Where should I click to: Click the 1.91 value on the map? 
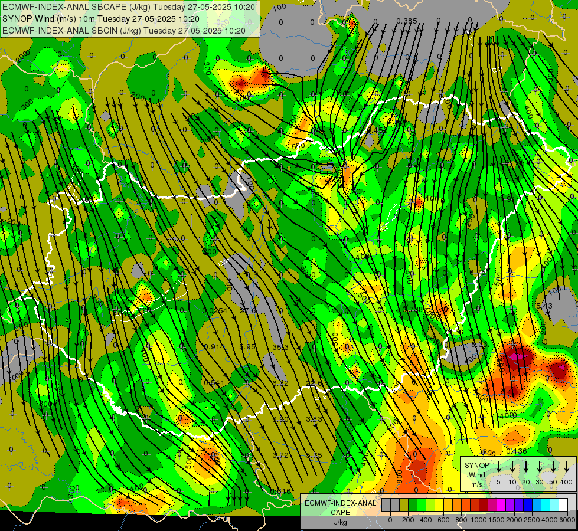508,199
